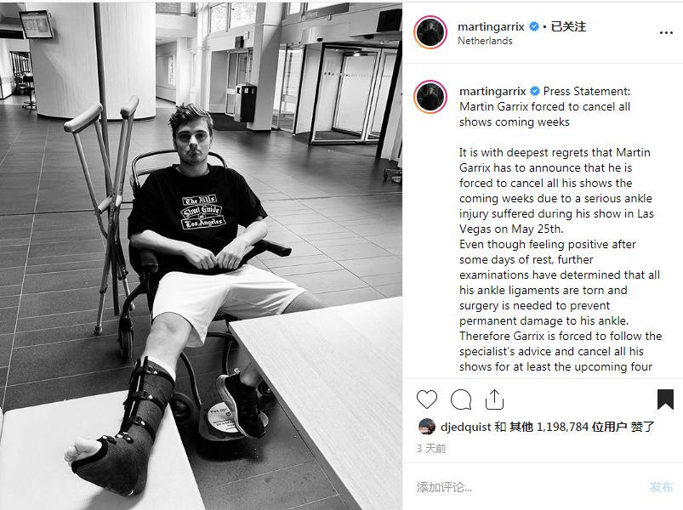Open the three-dots more options menu
Image resolution: width=683 pixels, height=510 pixels.
[x=666, y=32]
